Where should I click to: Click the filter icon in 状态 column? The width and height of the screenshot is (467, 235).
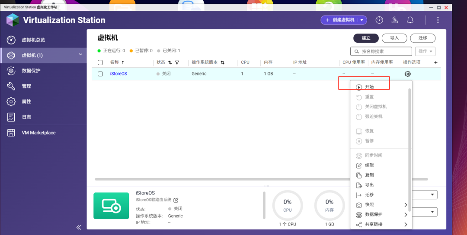[177, 63]
